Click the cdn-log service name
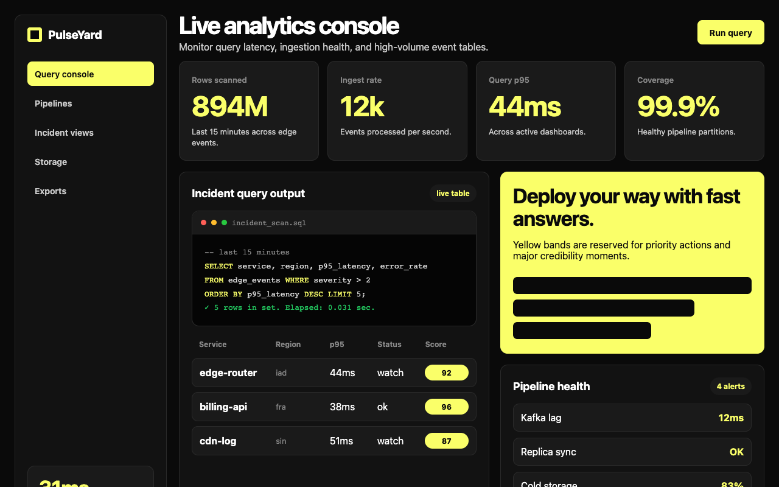The width and height of the screenshot is (779, 487). [x=218, y=441]
